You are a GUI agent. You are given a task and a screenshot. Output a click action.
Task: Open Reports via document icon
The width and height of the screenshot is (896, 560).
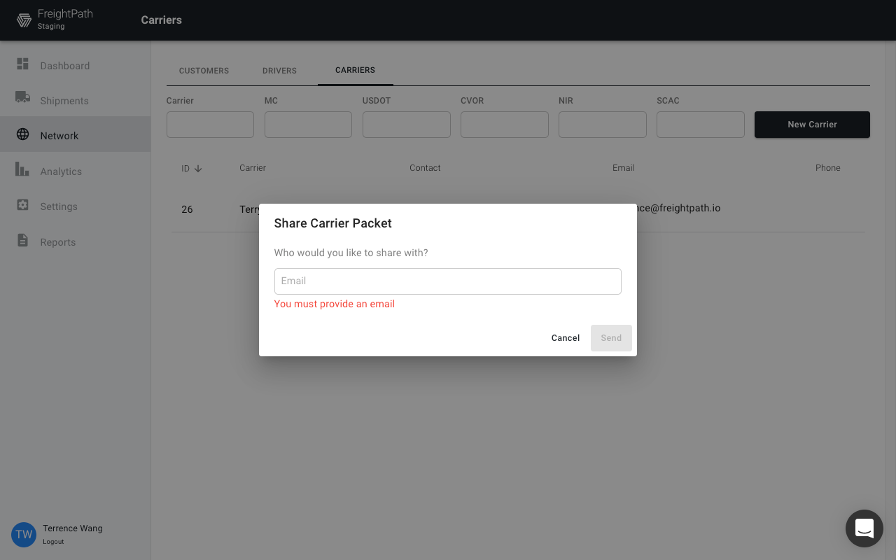(x=22, y=241)
